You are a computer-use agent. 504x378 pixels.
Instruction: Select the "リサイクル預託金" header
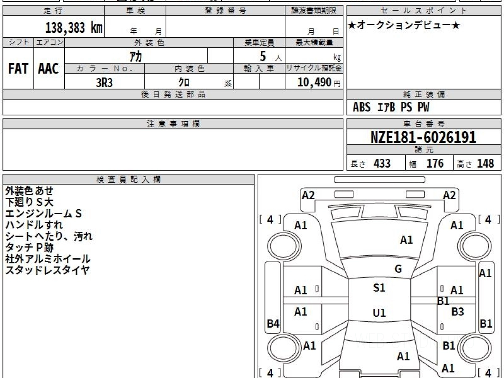314,69
